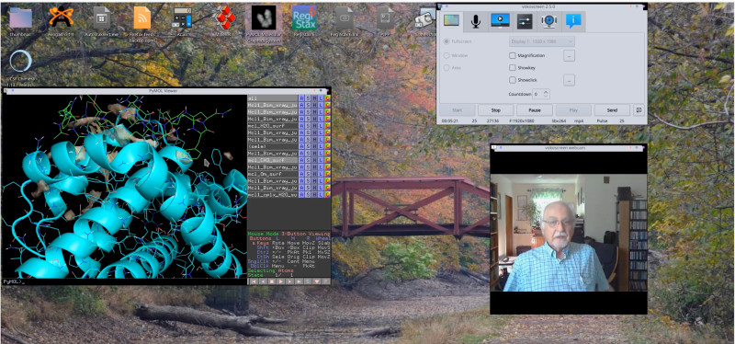735x344 pixels.
Task: Open the RegiStax 6 desktop icon
Action: (x=304, y=21)
